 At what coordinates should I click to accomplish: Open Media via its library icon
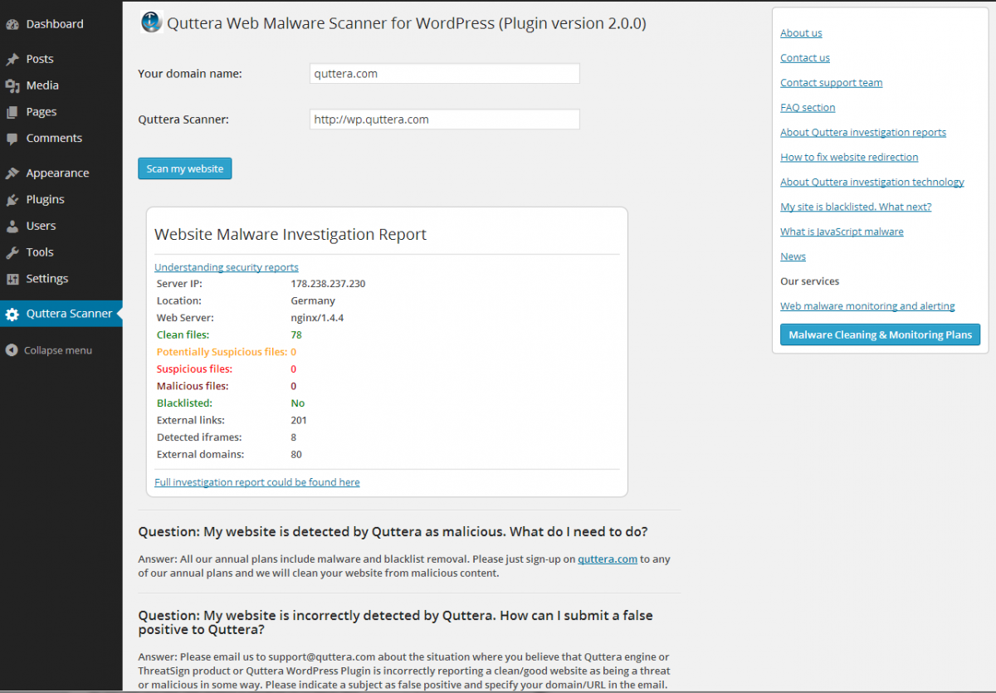pos(15,85)
